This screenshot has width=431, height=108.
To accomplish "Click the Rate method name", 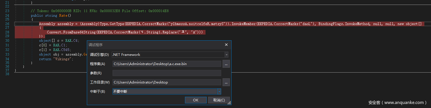I will coord(63,16).
